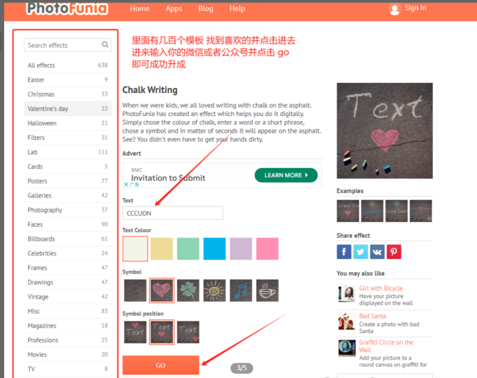Open the Filters category
Image resolution: width=477 pixels, height=378 pixels.
(x=68, y=137)
